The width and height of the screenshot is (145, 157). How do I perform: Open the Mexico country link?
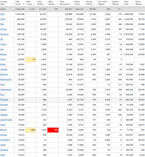click(x=4, y=130)
